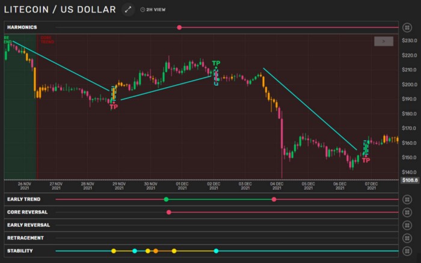Click the $150.0 price axis label
This screenshot has width=421, height=263.
410,157
